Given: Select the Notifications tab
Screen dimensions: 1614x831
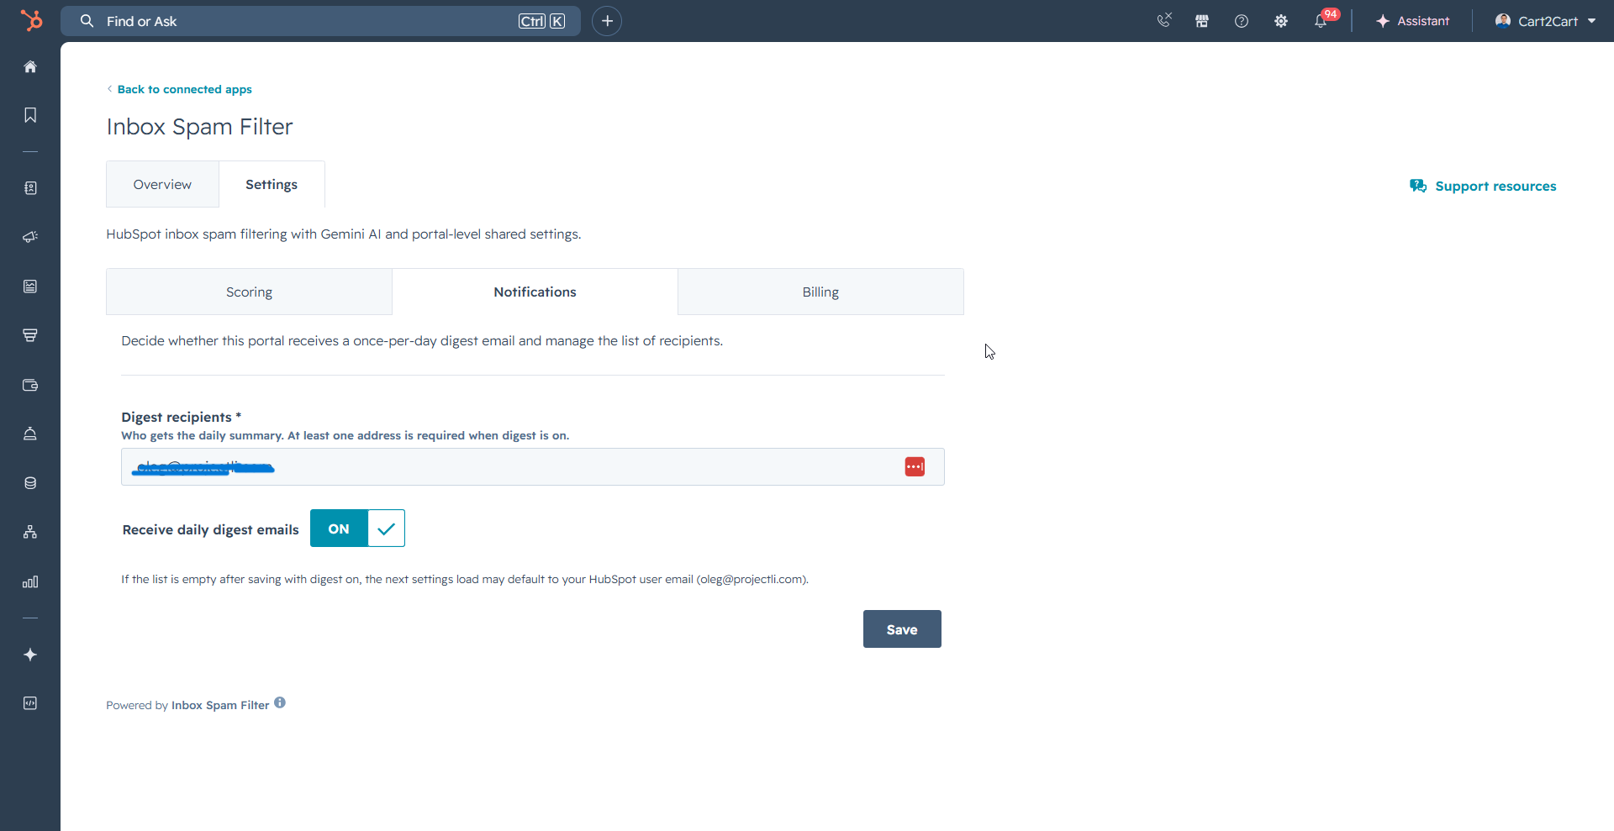Looking at the screenshot, I should (535, 292).
